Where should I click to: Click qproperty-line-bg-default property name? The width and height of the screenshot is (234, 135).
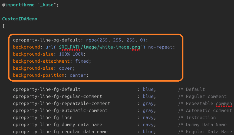(47, 40)
